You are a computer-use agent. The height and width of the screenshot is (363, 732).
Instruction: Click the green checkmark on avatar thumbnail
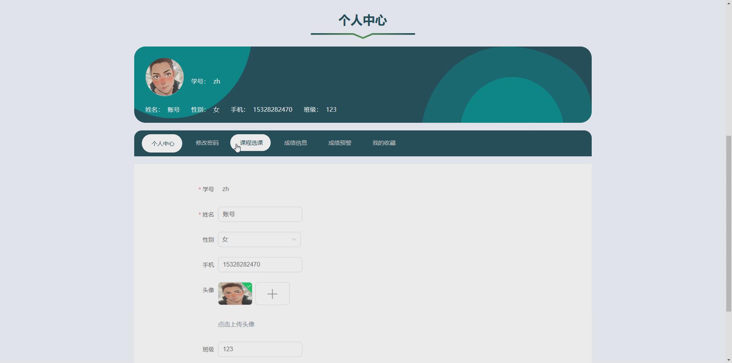[249, 285]
